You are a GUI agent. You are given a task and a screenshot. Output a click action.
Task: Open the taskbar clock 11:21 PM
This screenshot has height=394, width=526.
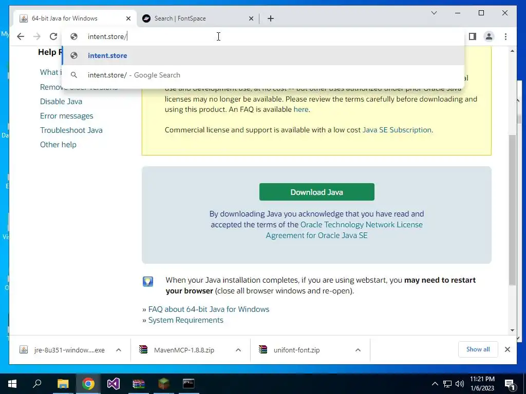[482, 384]
